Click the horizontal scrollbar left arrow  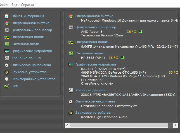(67, 125)
